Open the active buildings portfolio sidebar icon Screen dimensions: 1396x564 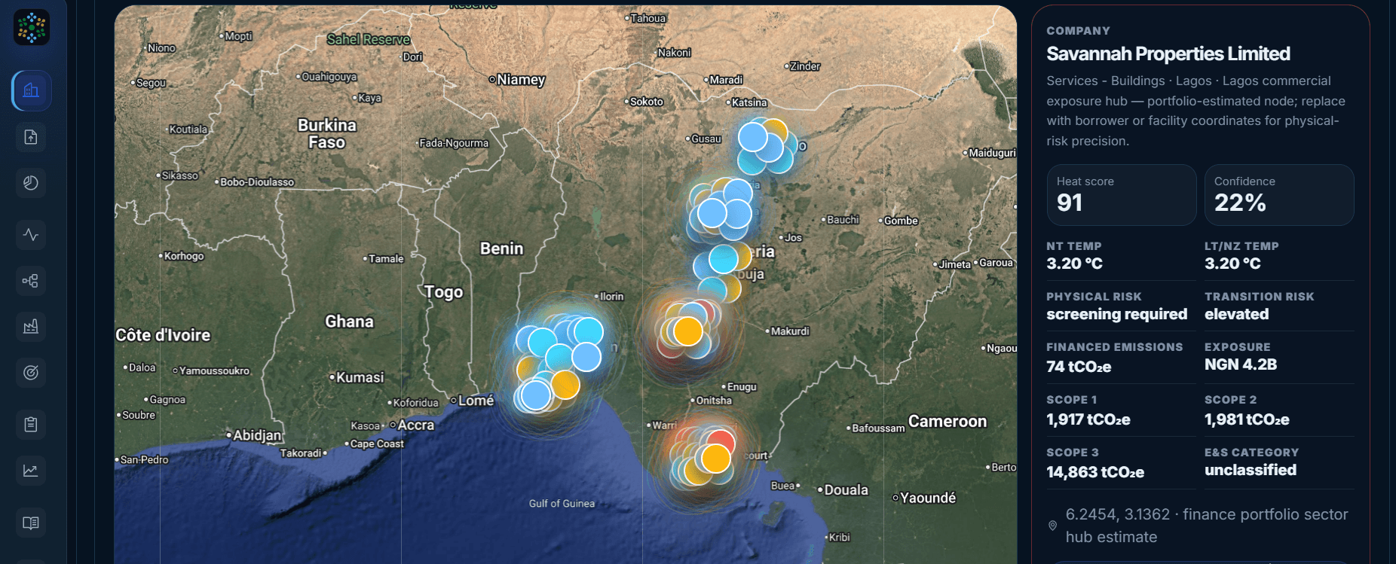(31, 91)
